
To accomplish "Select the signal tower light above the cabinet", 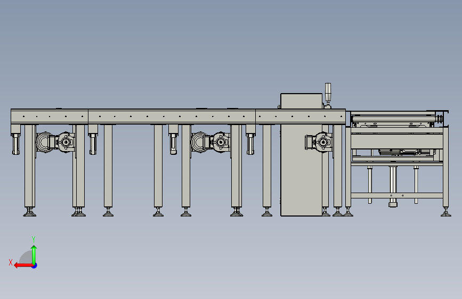I will 328,95.
